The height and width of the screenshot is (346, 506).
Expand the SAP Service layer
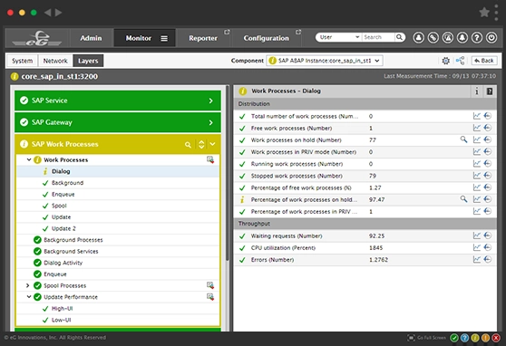coord(118,101)
